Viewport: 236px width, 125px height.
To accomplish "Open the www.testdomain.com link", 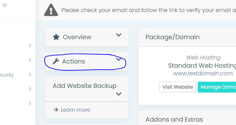I will (203, 73).
